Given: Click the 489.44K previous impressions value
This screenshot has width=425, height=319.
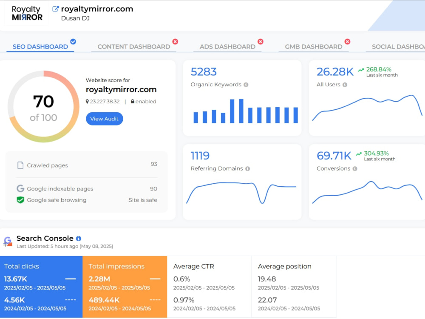Looking at the screenshot, I should click(x=104, y=300).
